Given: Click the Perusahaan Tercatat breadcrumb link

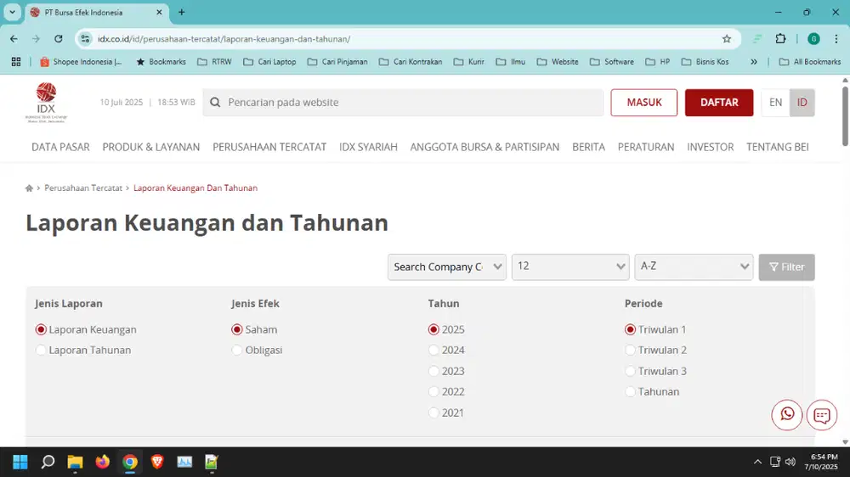Looking at the screenshot, I should click(83, 188).
